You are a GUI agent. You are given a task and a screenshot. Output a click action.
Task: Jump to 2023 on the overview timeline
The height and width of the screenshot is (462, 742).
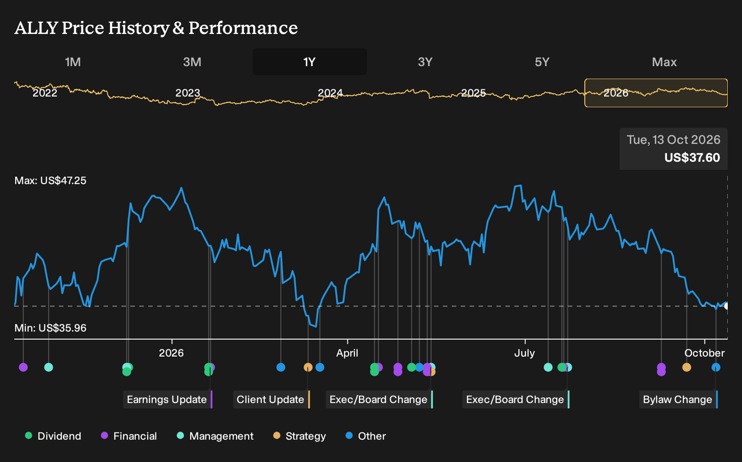pyautogui.click(x=188, y=93)
